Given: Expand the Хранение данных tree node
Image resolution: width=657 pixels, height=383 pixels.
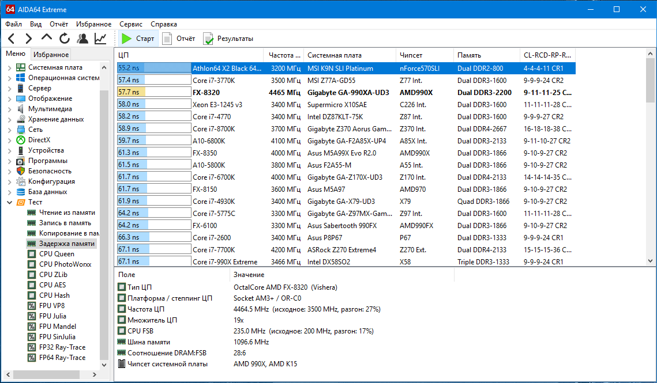Looking at the screenshot, I should (9, 119).
